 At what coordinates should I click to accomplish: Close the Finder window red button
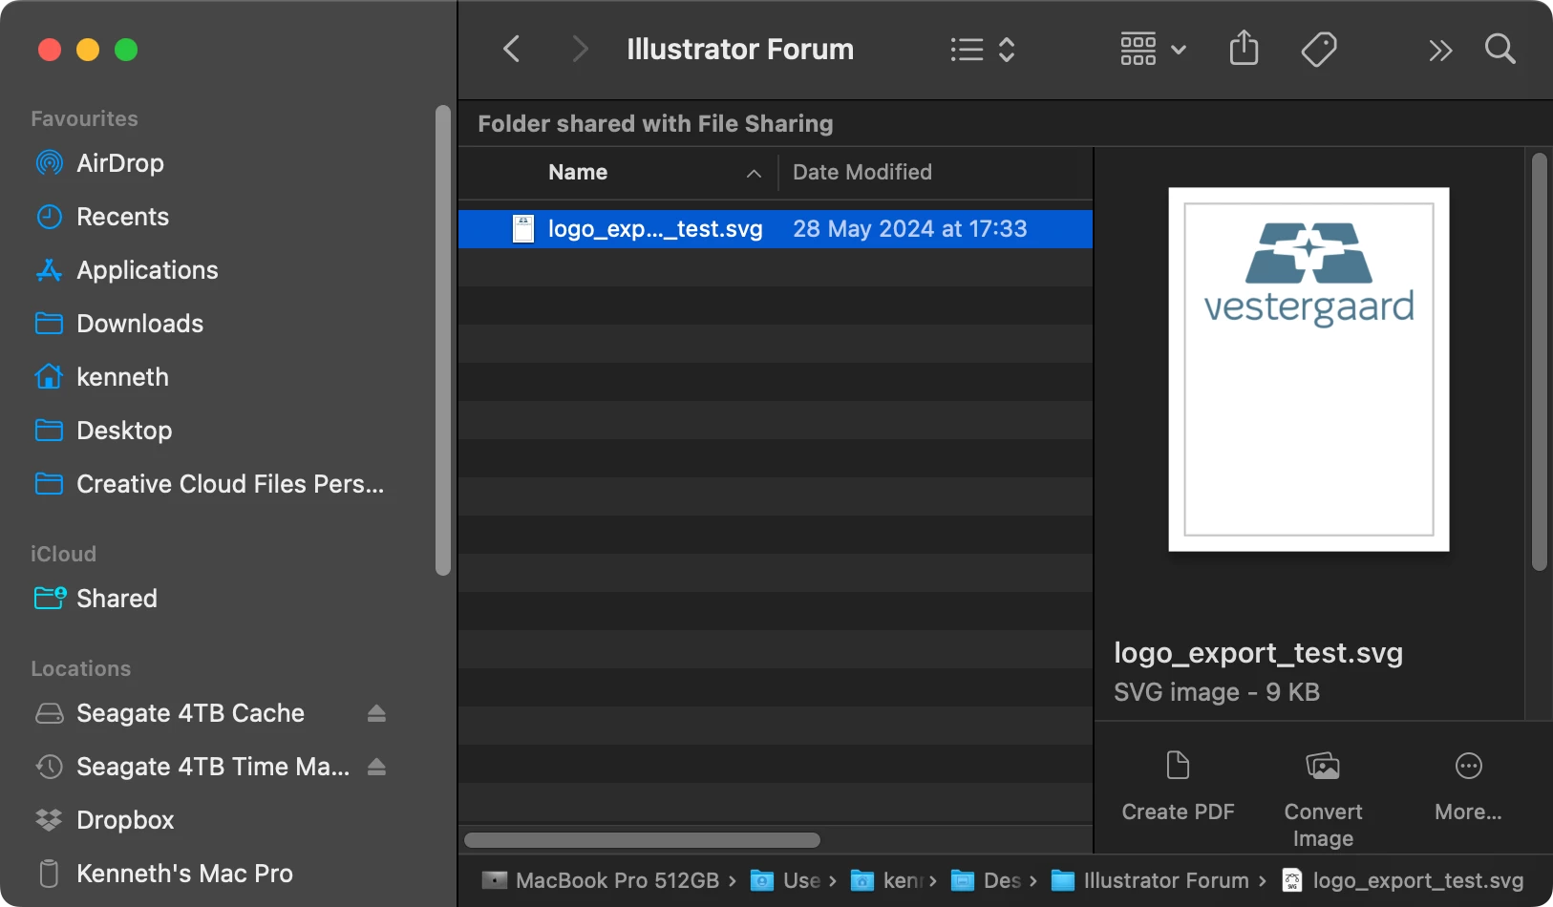(50, 50)
